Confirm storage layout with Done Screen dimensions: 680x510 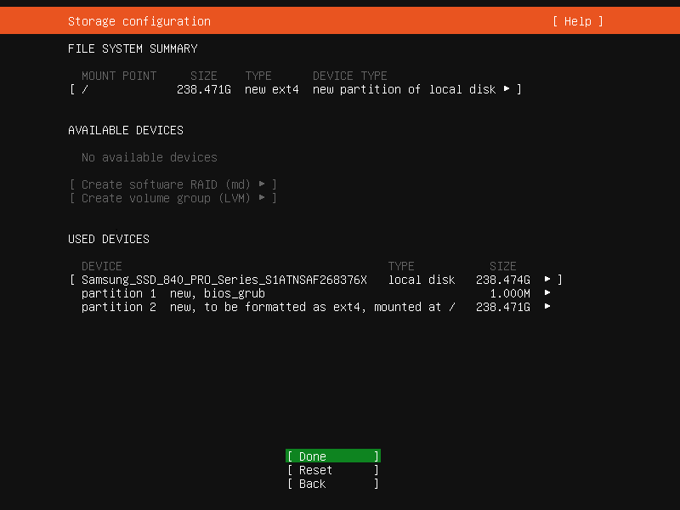tap(332, 456)
